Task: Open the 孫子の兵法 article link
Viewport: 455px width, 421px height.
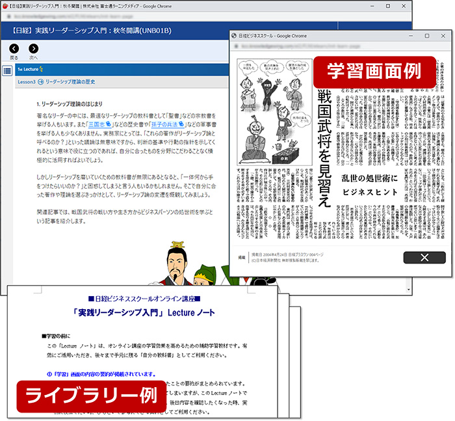Action: [168, 124]
